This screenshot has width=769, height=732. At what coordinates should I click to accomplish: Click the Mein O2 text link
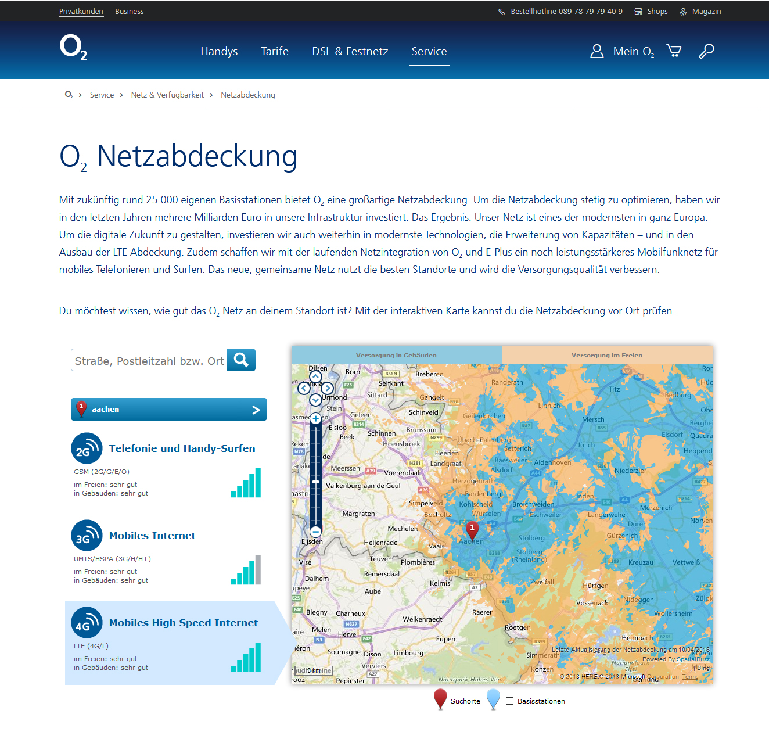[634, 52]
